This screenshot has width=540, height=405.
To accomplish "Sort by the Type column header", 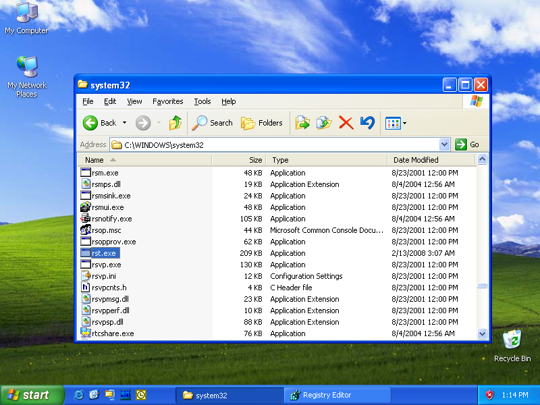I will tap(327, 160).
